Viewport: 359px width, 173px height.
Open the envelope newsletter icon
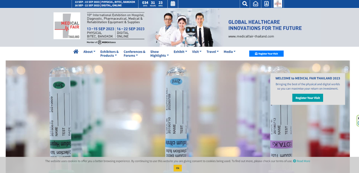(x=256, y=4)
